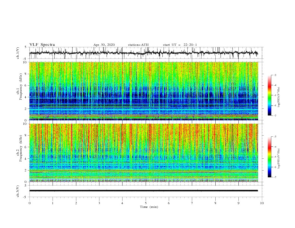Click the "-5" tick on ch.1 color bar

point(275,95)
